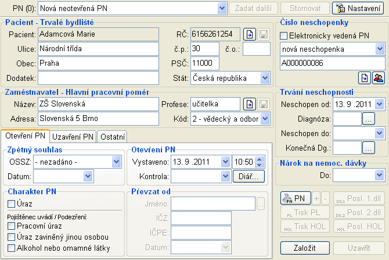Viewport: 389px width, 260px height.
Task: Check the Úraz checkbox
Action: click(x=12, y=204)
